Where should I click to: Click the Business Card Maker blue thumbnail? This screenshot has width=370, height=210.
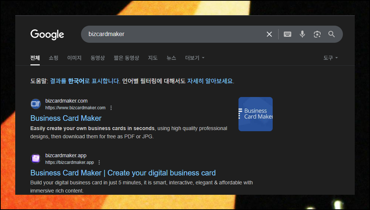256,114
